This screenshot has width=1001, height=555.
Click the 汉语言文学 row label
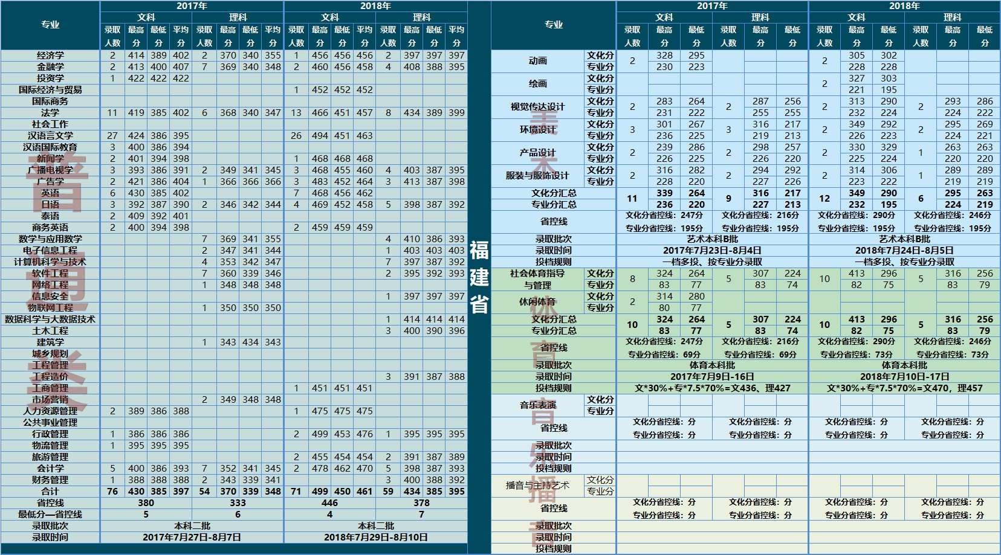pyautogui.click(x=50, y=136)
